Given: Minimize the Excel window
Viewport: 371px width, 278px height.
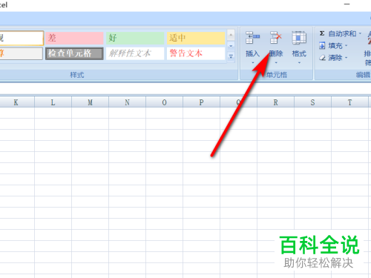Looking at the screenshot, I should coord(347,4).
